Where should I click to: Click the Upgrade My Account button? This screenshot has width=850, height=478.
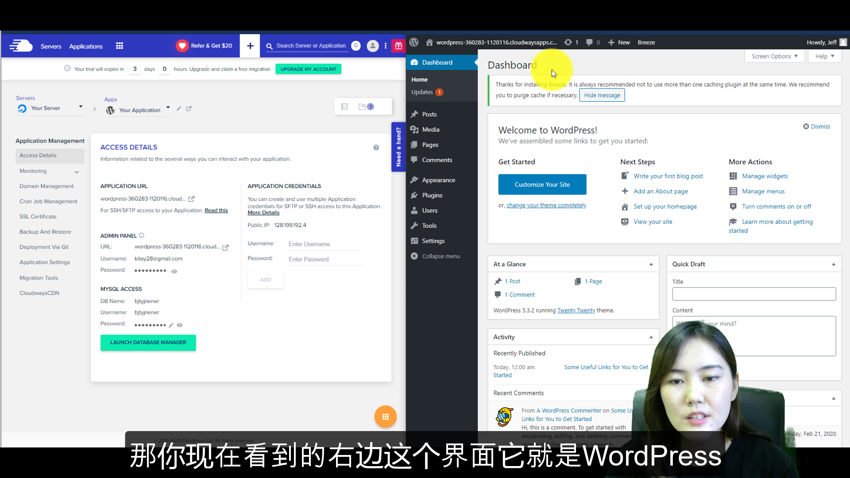308,69
